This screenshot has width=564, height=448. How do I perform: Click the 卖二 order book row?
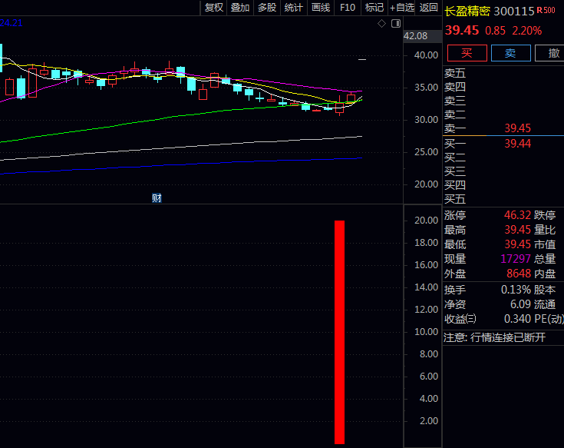tap(503, 114)
